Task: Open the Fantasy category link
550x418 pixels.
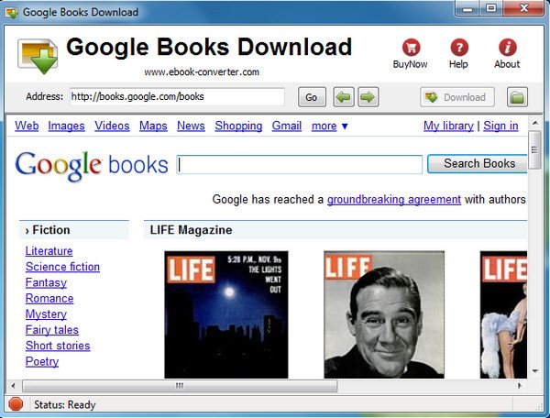Action: pyautogui.click(x=46, y=282)
